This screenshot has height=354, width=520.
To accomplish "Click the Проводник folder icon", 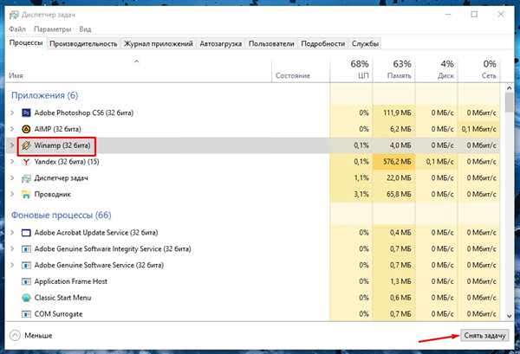I will pyautogui.click(x=26, y=195).
